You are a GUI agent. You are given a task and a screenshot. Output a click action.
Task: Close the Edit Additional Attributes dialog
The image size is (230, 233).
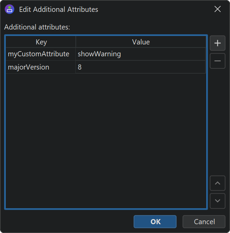click(x=217, y=9)
